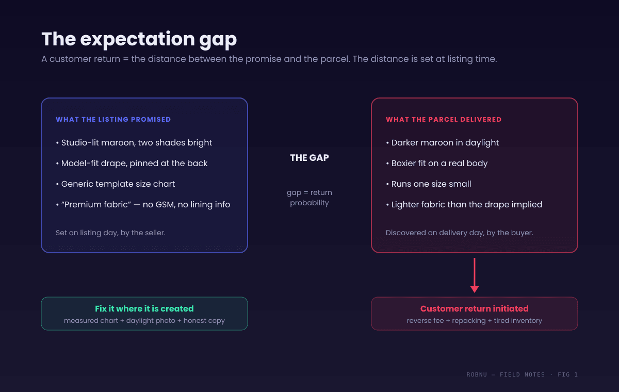Click 'Discovered on delivery day, by the buyer'

[x=460, y=233]
